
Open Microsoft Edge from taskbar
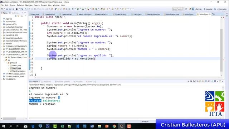click(x=33, y=126)
